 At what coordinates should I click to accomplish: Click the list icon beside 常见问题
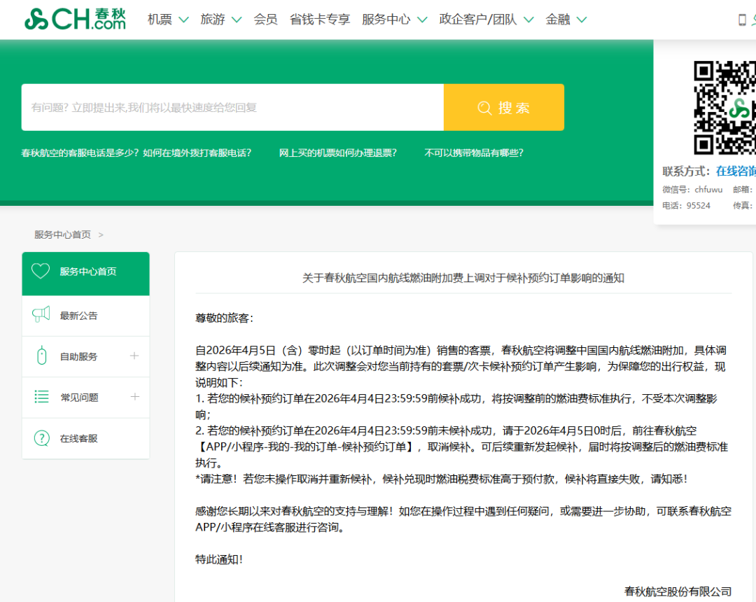pos(41,398)
